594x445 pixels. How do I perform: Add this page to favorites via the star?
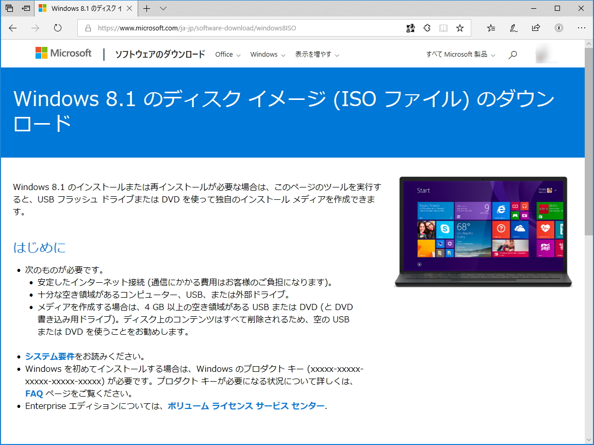pyautogui.click(x=459, y=28)
